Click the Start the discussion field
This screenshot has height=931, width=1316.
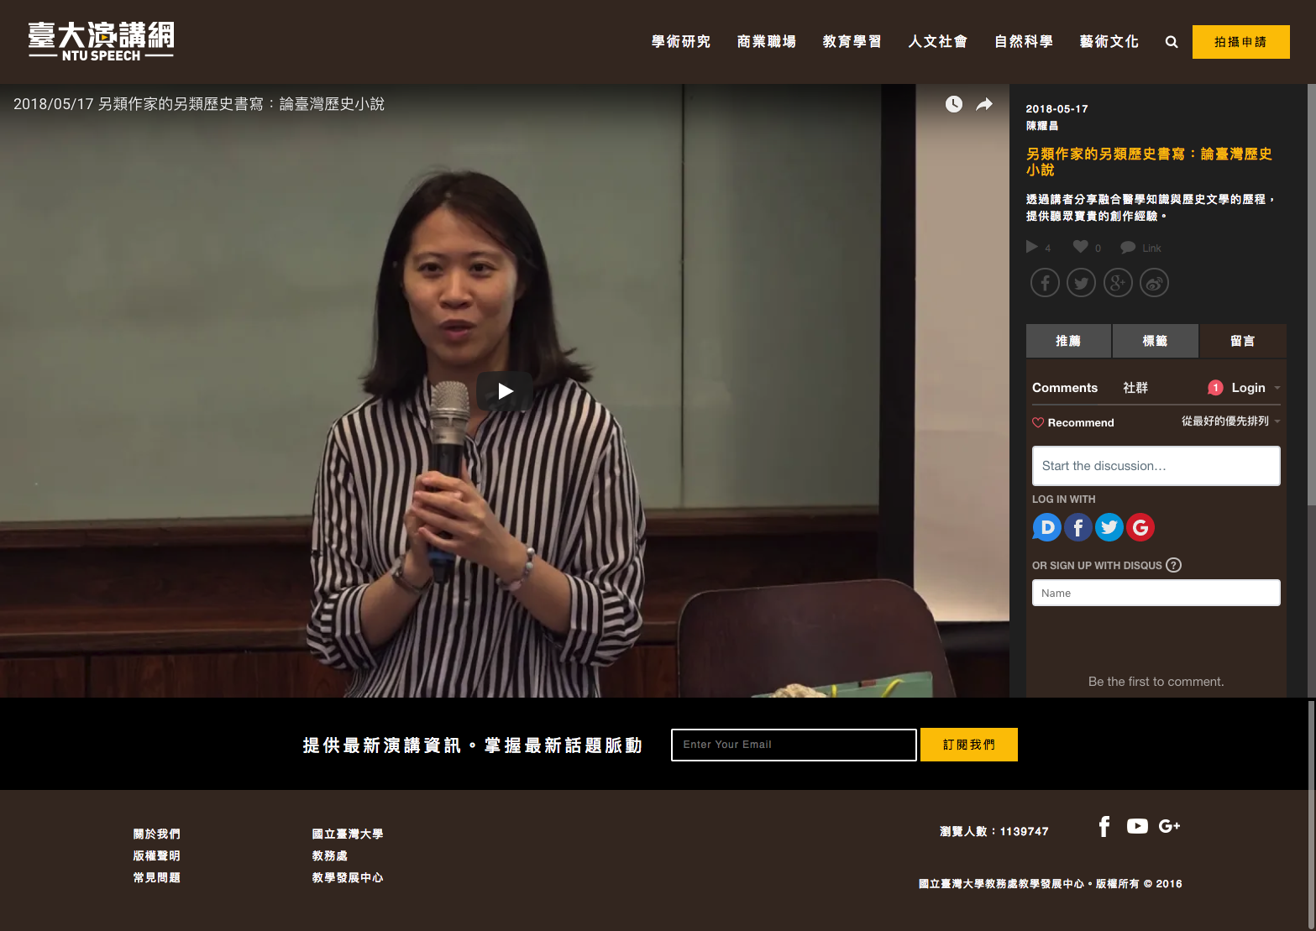coord(1156,466)
